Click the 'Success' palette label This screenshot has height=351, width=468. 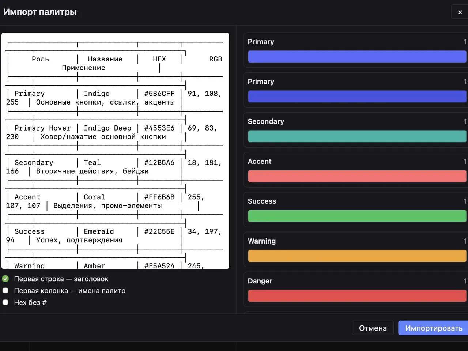click(262, 201)
